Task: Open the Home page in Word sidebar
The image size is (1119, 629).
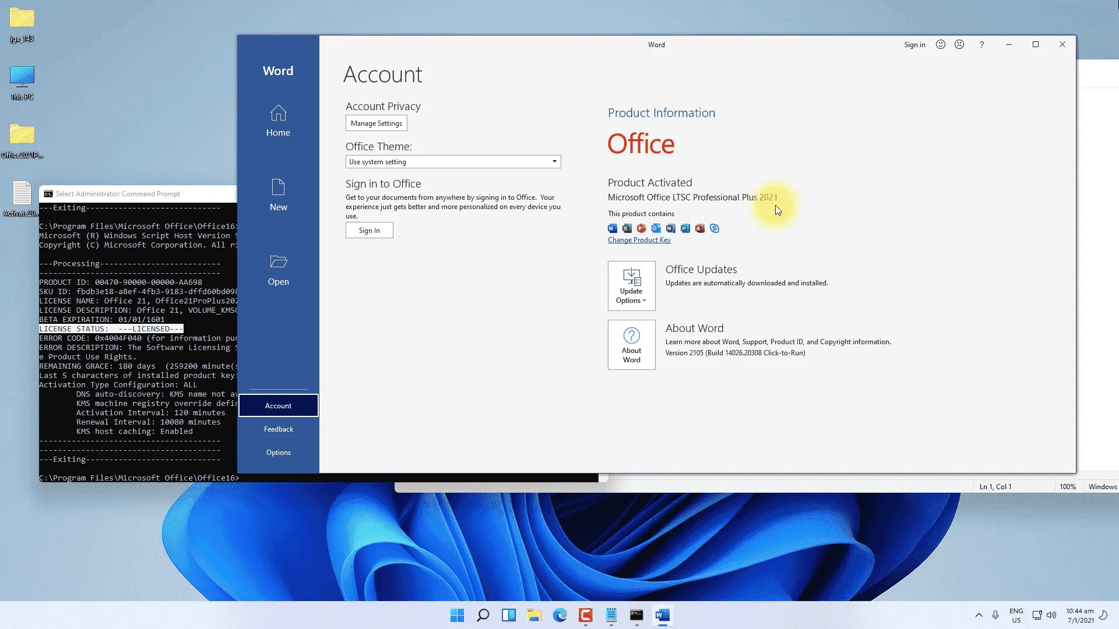Action: pos(278,121)
